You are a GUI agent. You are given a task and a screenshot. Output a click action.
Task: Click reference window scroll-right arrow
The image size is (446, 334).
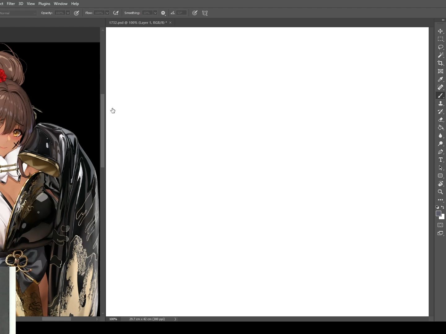[97, 319]
